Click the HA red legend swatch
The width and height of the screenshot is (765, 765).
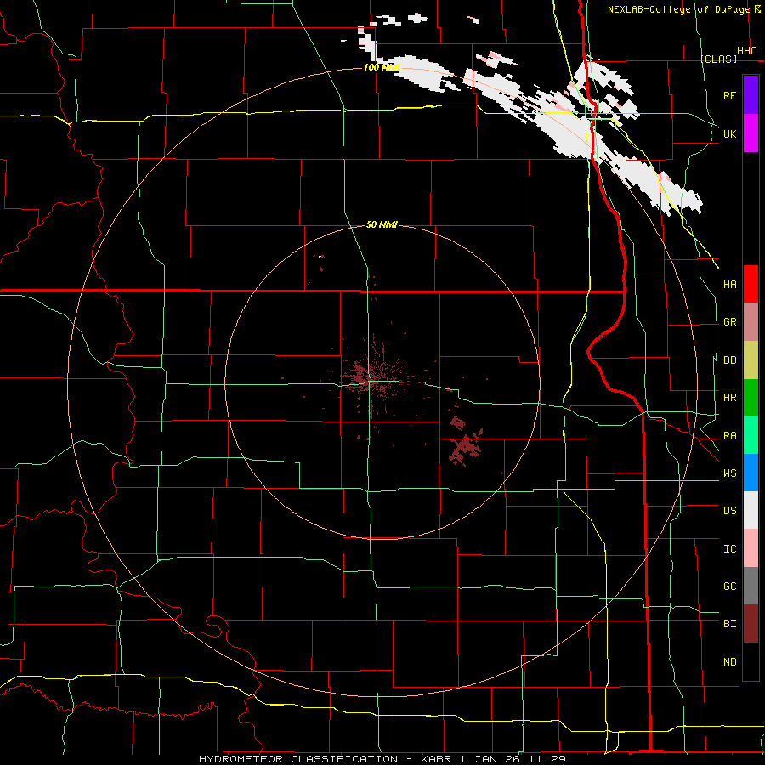[x=751, y=284]
